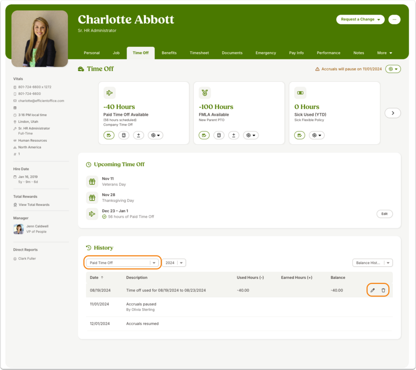The image size is (416, 370).
Task: Click the 801-724-6600 x 1272 work phone
Action: [35, 87]
